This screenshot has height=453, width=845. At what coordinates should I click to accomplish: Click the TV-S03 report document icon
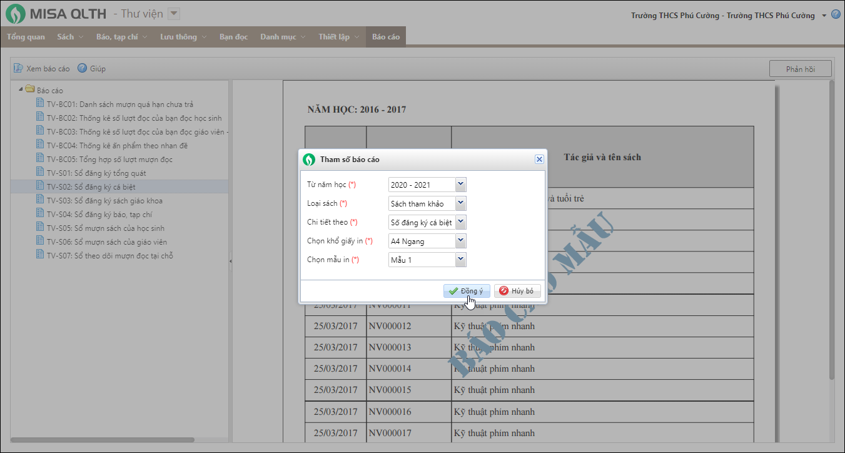(x=40, y=200)
